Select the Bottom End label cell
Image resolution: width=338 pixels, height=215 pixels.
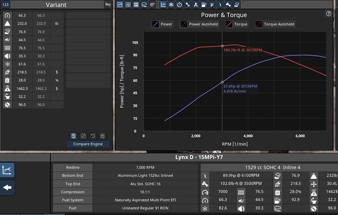pyautogui.click(x=73, y=175)
